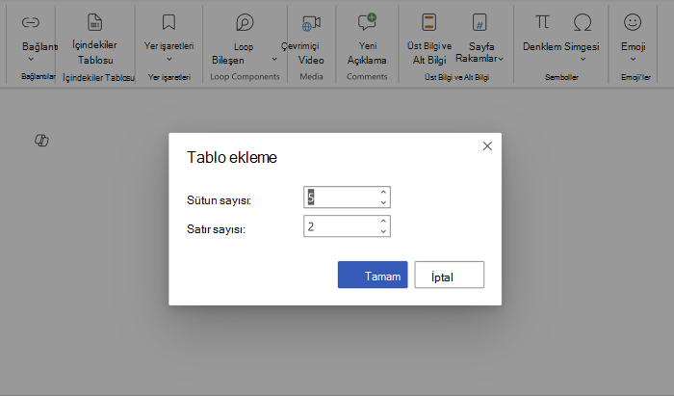This screenshot has width=674, height=396.
Task: Click the Simgesi omega symbol icon
Action: (583, 22)
